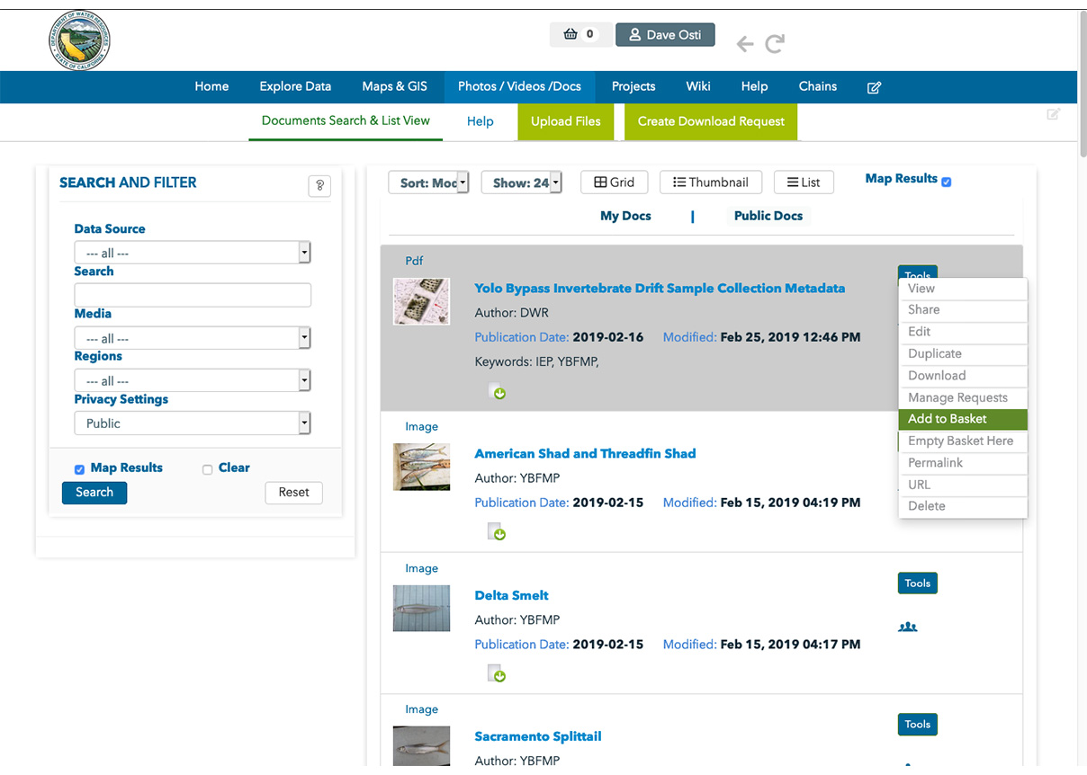This screenshot has width=1087, height=775.
Task: Click the American Shad thumbnail image
Action: pyautogui.click(x=421, y=467)
